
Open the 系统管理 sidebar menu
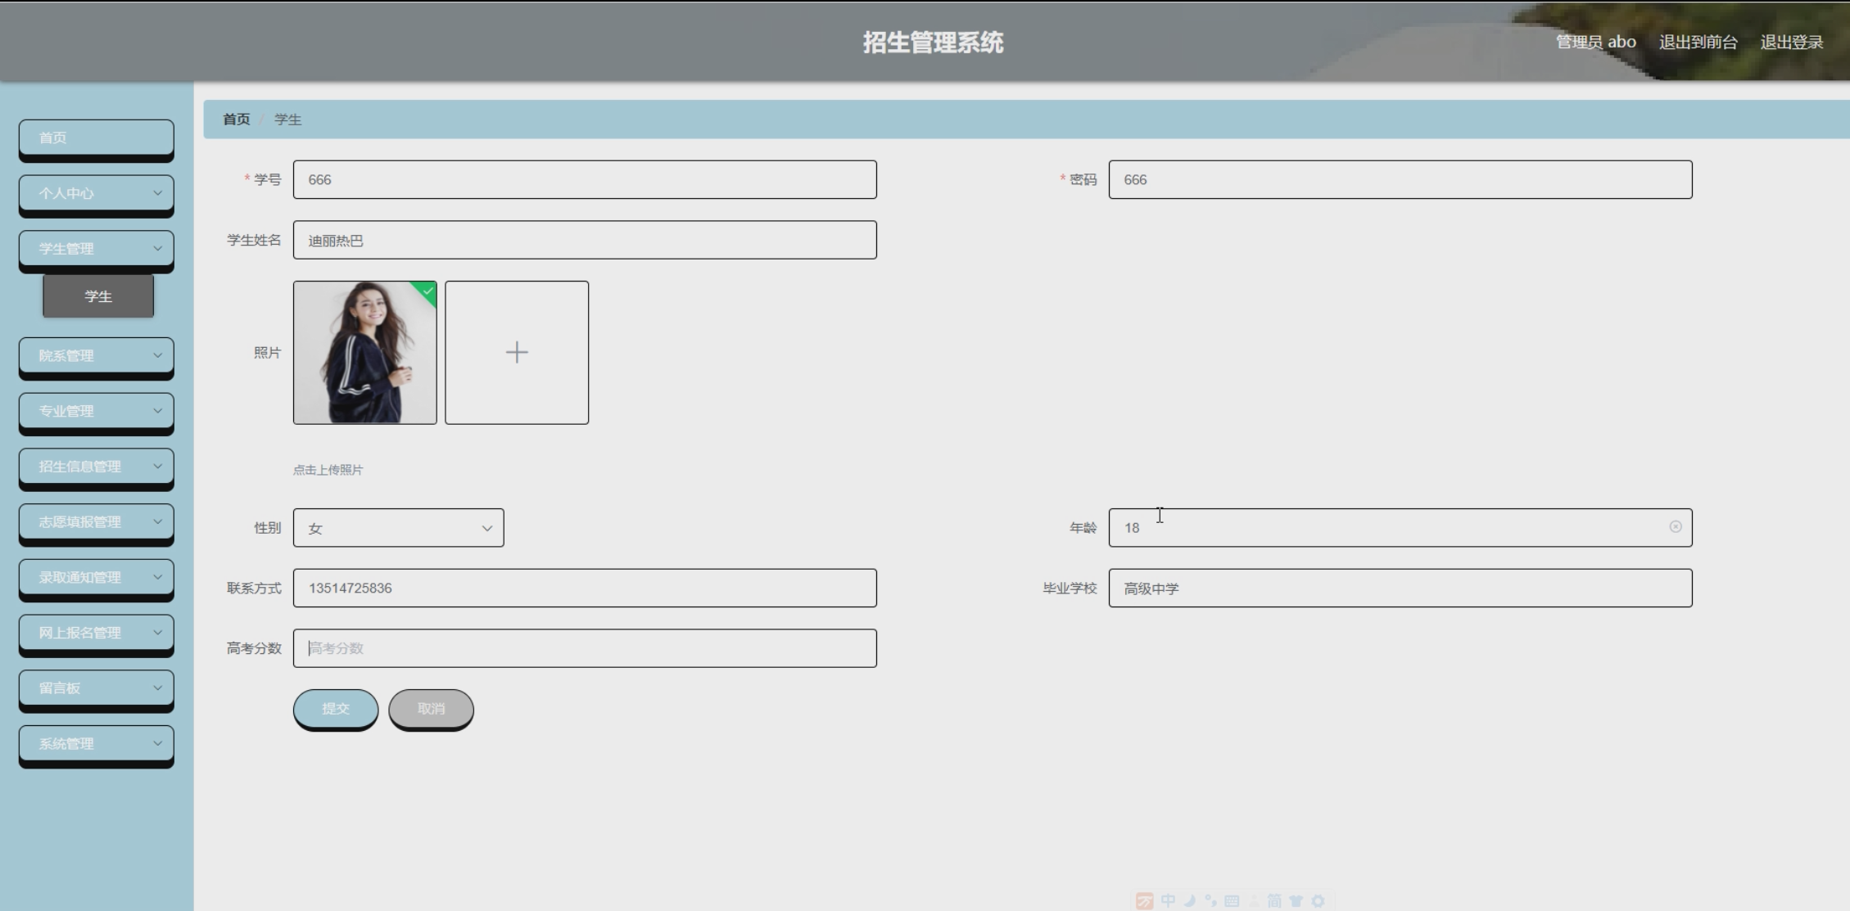pyautogui.click(x=97, y=743)
